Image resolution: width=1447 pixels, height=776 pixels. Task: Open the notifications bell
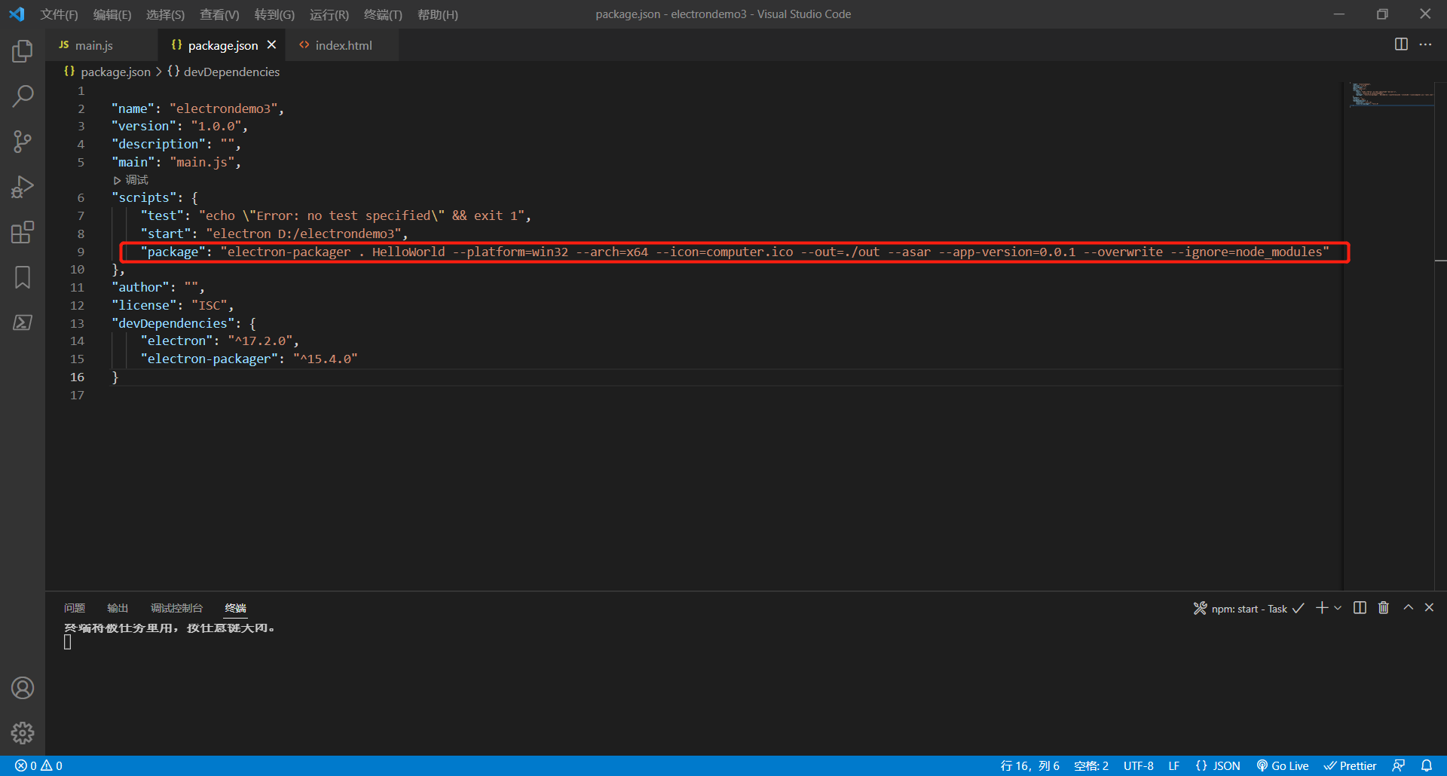[x=1427, y=766]
